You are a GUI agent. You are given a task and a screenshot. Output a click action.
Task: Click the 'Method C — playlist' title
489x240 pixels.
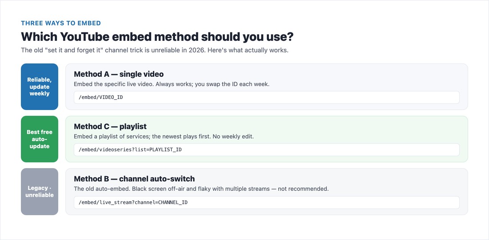tap(110, 126)
